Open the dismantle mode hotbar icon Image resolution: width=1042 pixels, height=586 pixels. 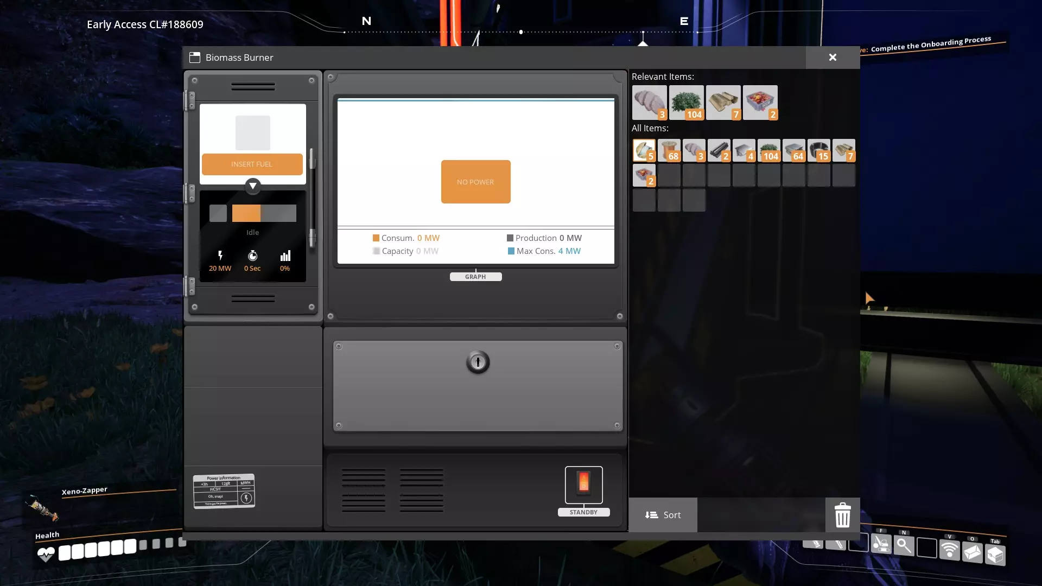click(x=881, y=543)
